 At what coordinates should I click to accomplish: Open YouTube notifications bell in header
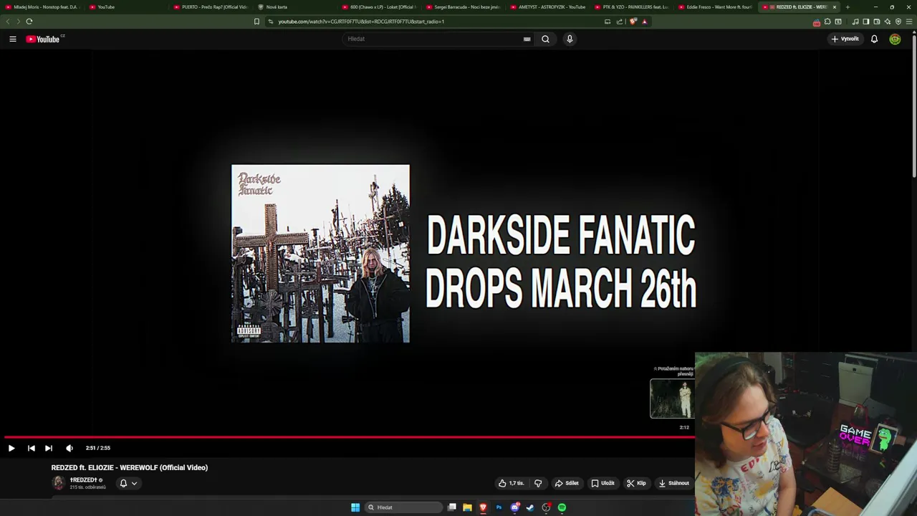coord(874,39)
